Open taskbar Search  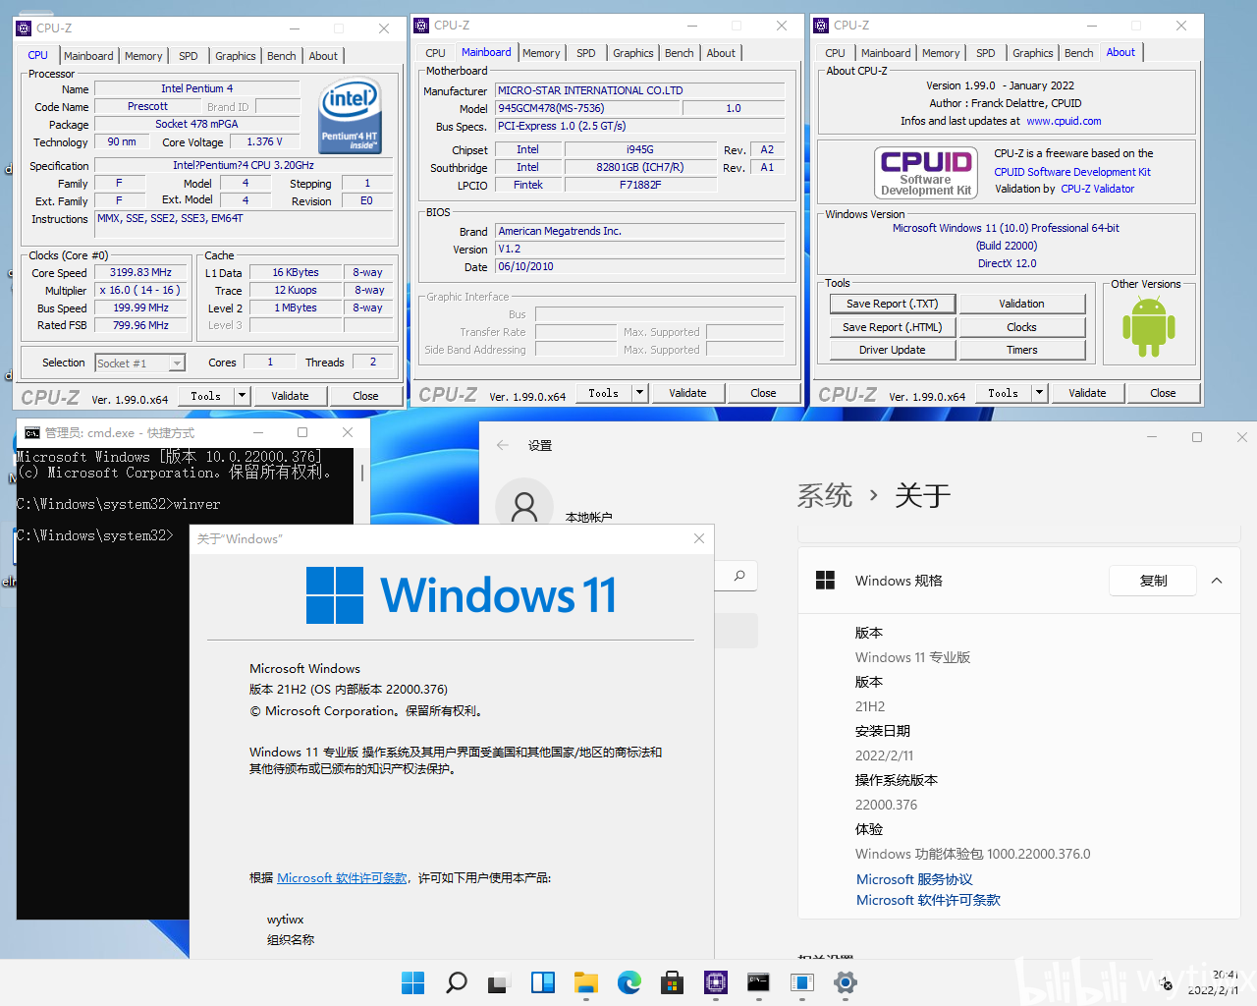pyautogui.click(x=457, y=982)
